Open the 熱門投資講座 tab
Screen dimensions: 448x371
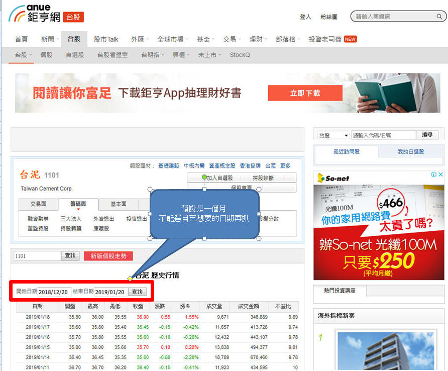[340, 291]
